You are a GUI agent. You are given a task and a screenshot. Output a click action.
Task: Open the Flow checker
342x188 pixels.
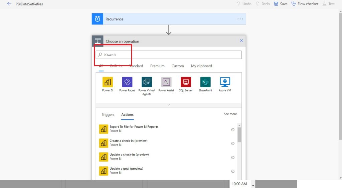coord(305,4)
